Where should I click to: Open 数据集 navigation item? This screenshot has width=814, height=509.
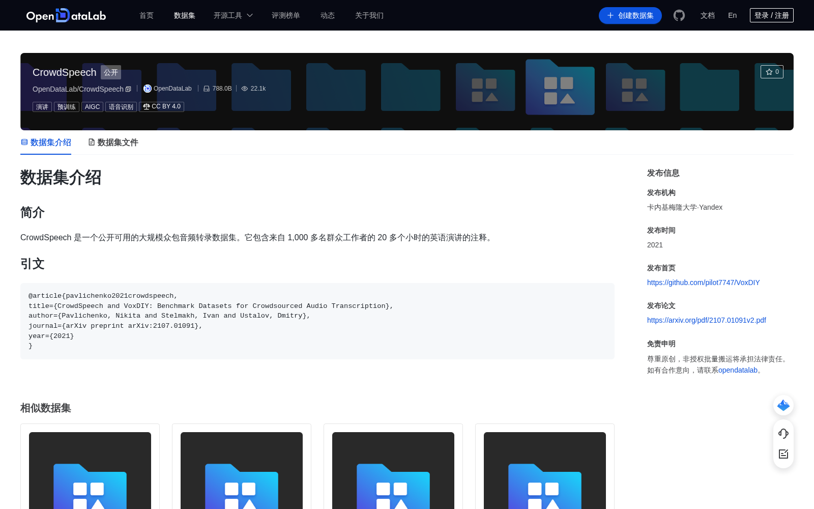pyautogui.click(x=185, y=15)
